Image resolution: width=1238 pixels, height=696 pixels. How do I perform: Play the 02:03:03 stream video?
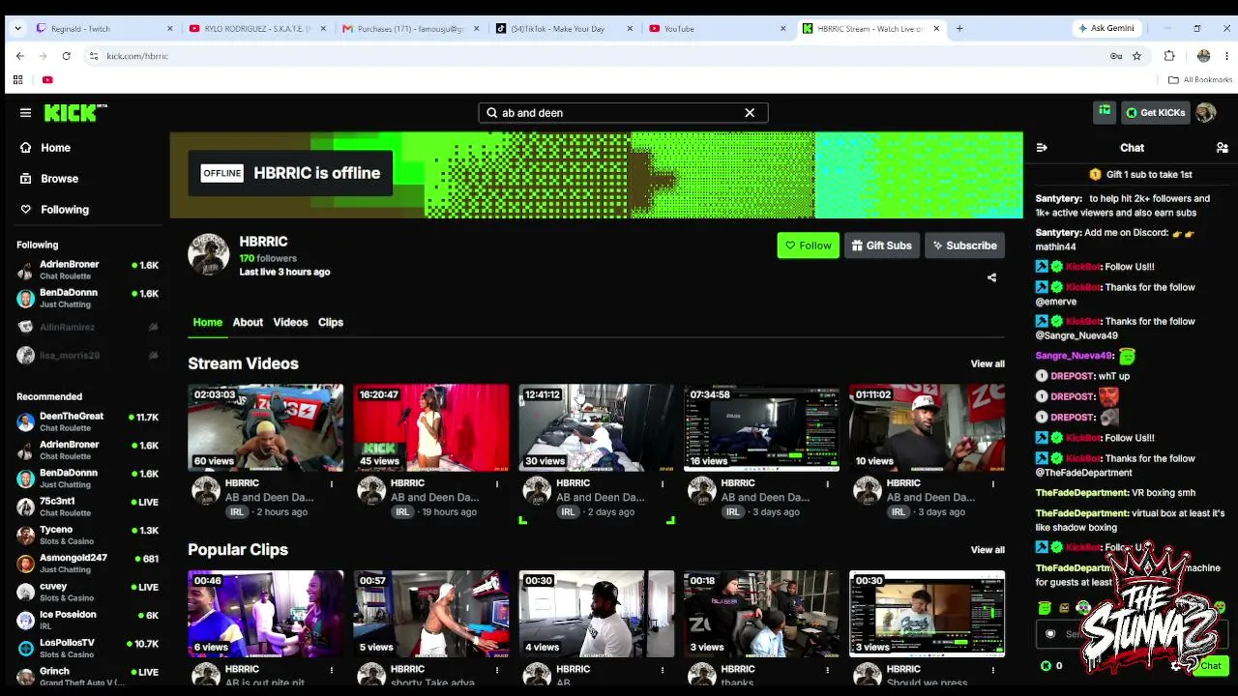[x=265, y=428]
